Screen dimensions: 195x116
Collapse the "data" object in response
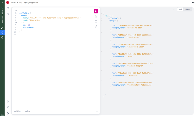[102, 16]
